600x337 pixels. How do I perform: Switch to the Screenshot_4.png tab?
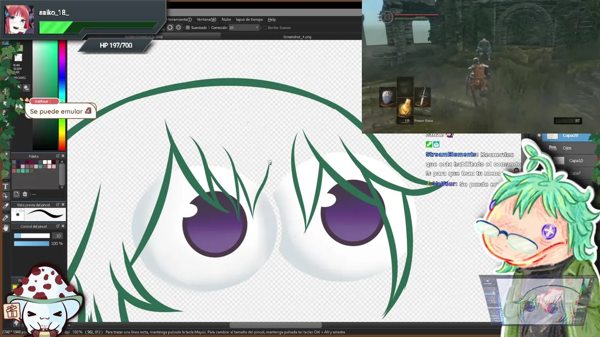click(297, 37)
